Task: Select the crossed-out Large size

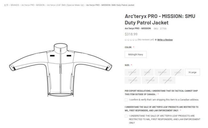Action: [178, 72]
